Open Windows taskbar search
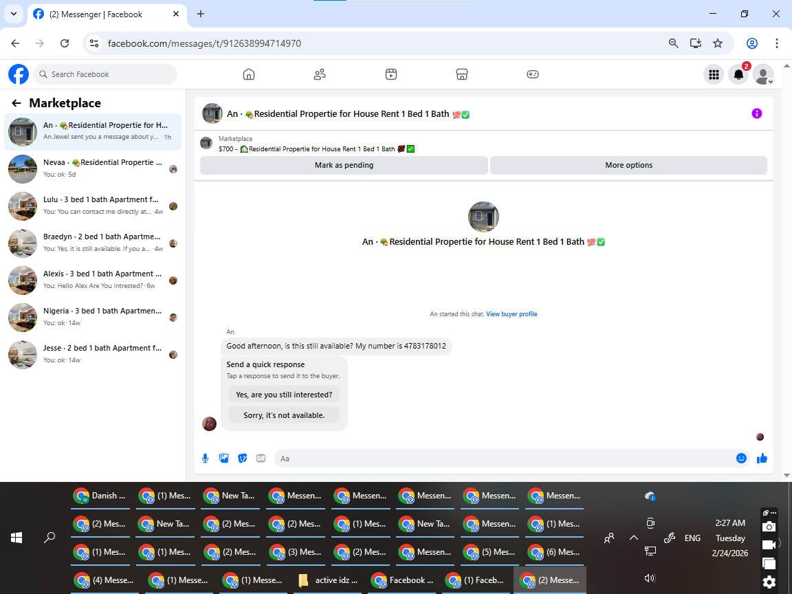Screen dimensions: 792x594 point(49,538)
